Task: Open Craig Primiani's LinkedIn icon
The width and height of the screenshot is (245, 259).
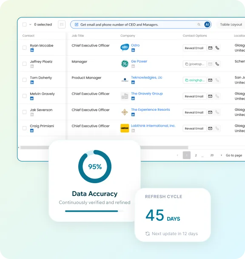Action: [32, 131]
